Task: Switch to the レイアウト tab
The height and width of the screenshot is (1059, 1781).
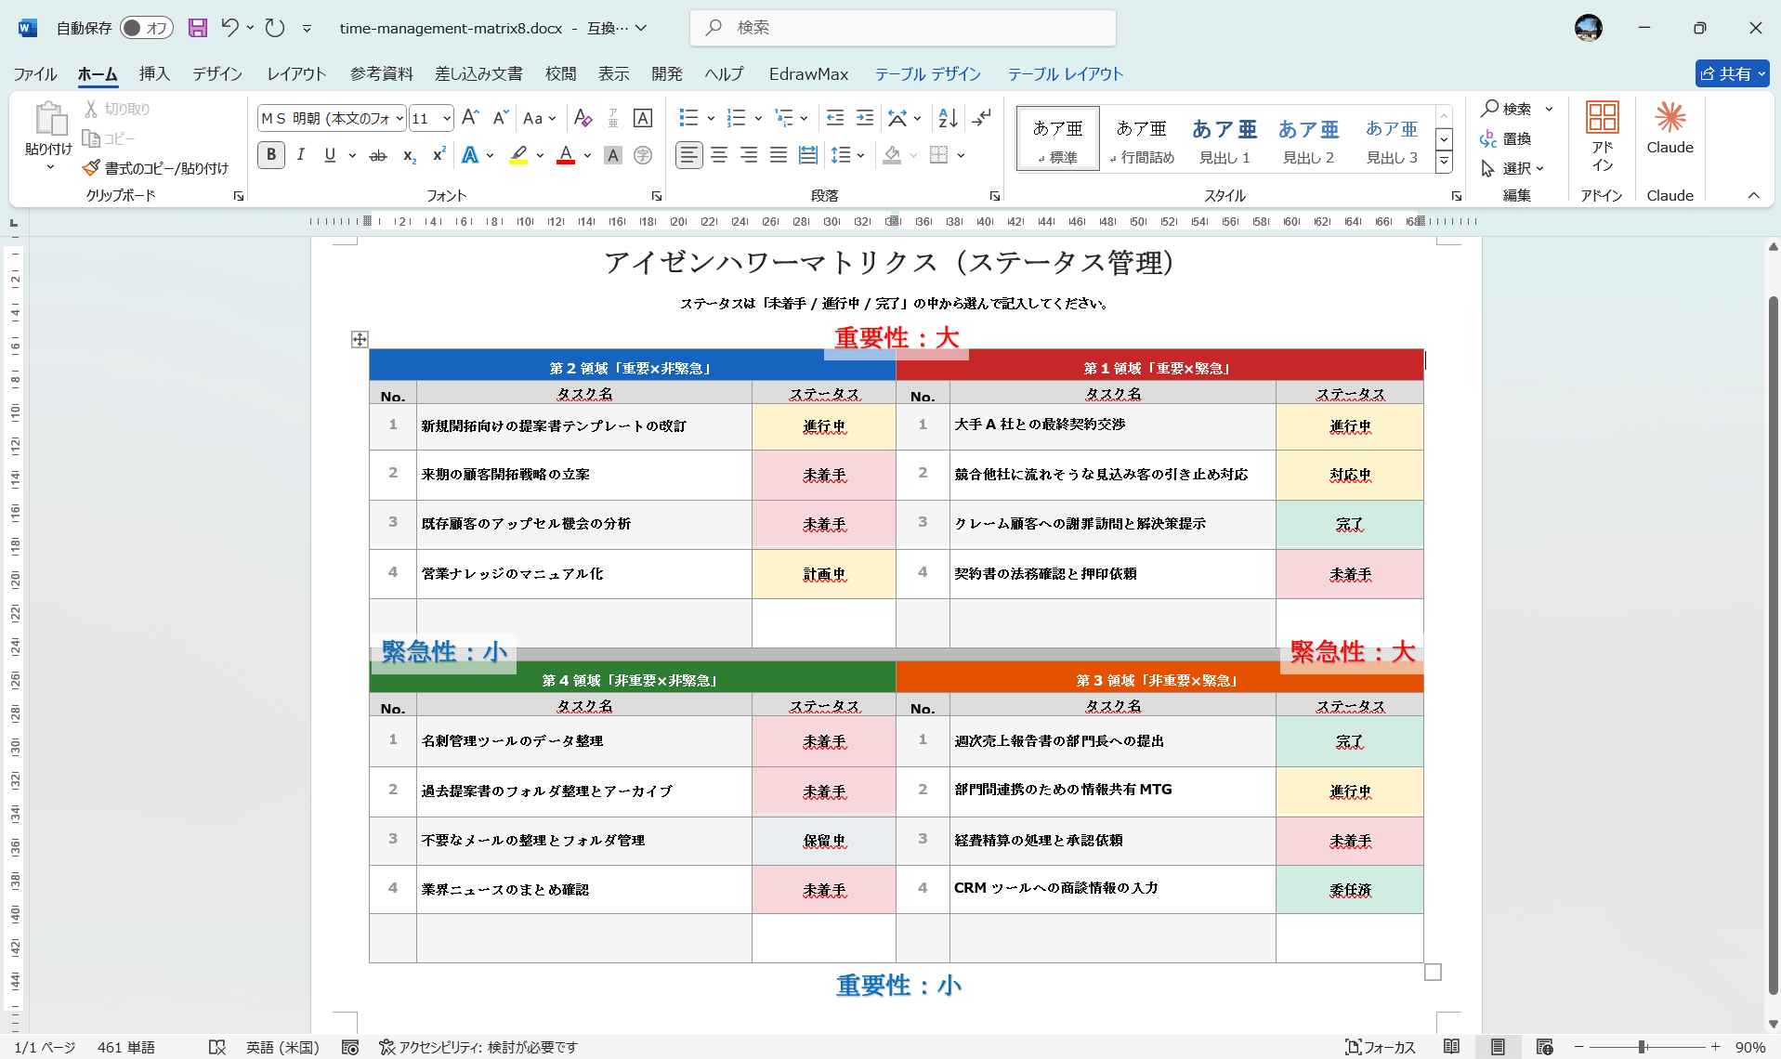Action: tap(296, 73)
